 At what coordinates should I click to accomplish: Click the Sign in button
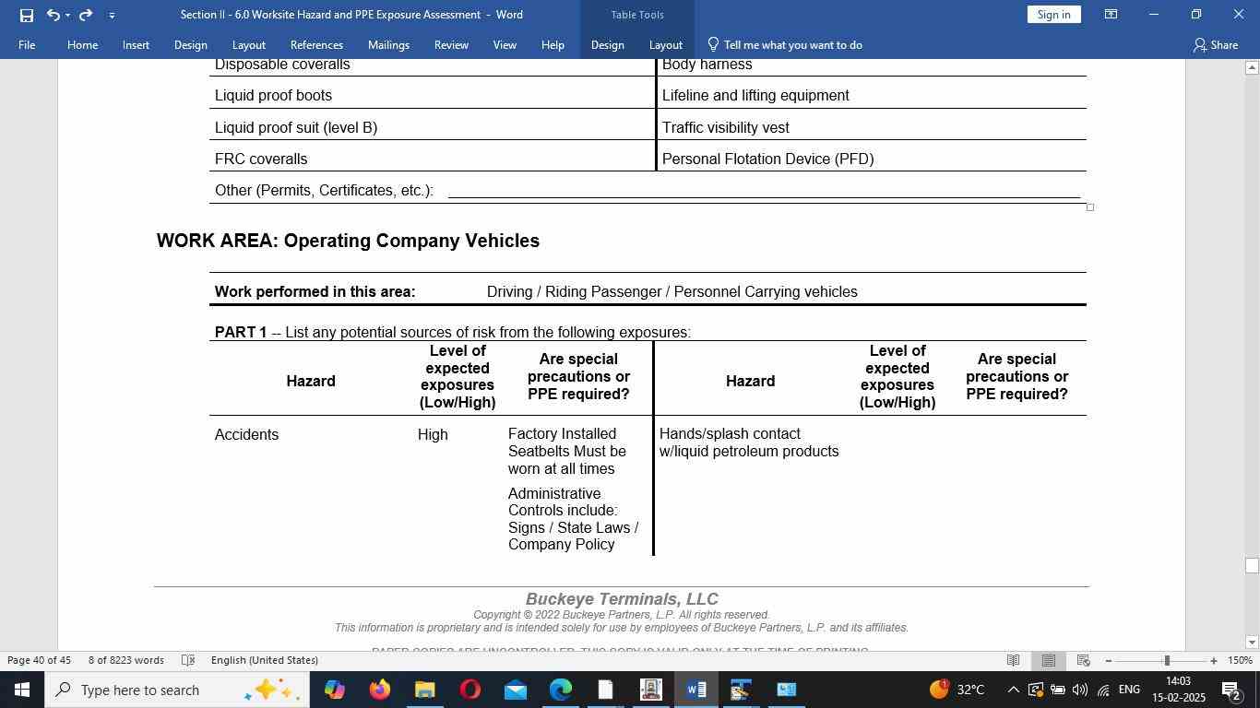coord(1053,14)
